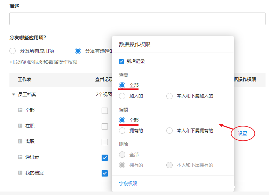Image resolution: width=269 pixels, height=195 pixels.
Task: Choose 拥有的 under 编辑 permissions
Action: tap(122, 131)
